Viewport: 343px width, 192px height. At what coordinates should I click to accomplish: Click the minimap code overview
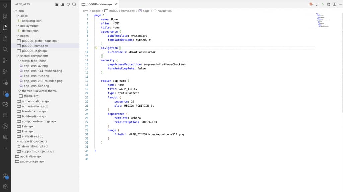(x=322, y=20)
